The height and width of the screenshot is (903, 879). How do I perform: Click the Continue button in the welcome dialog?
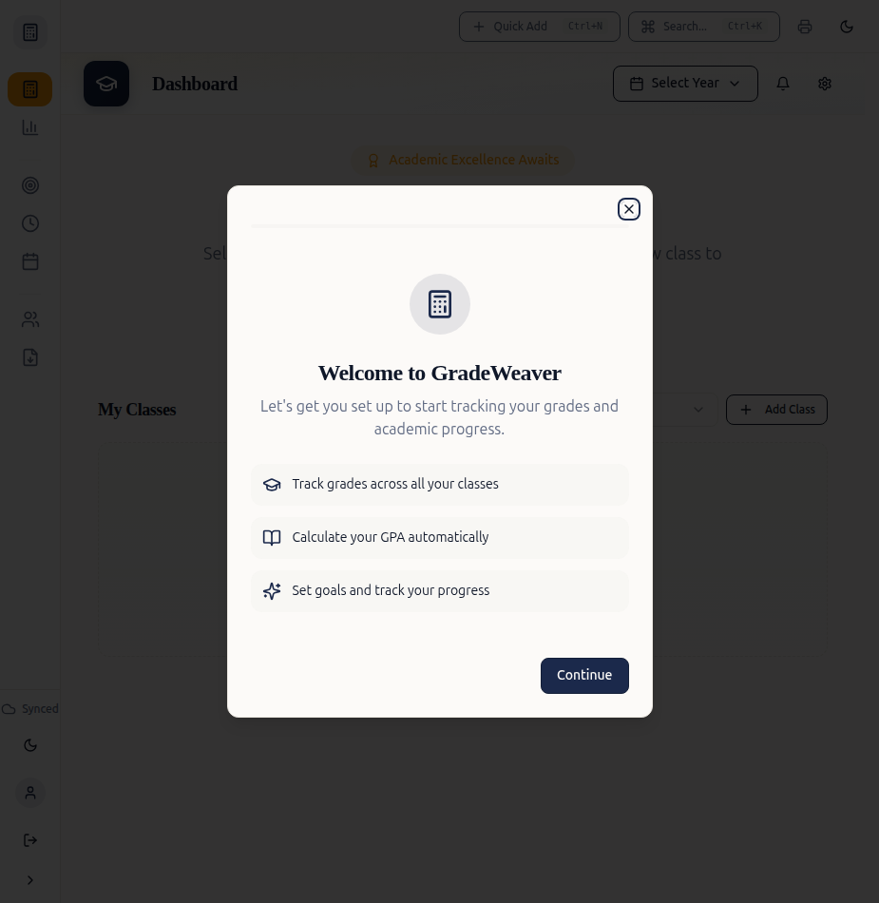point(584,675)
